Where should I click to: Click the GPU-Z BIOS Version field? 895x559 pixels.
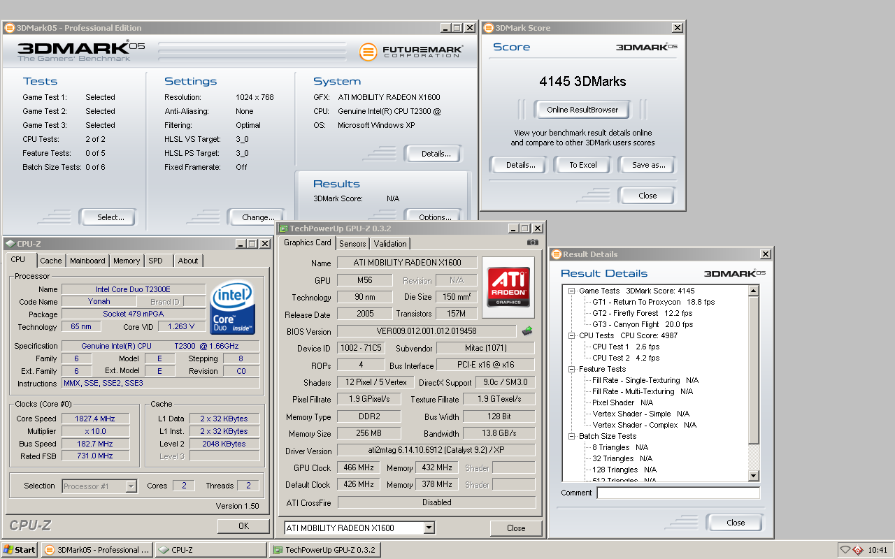427,331
